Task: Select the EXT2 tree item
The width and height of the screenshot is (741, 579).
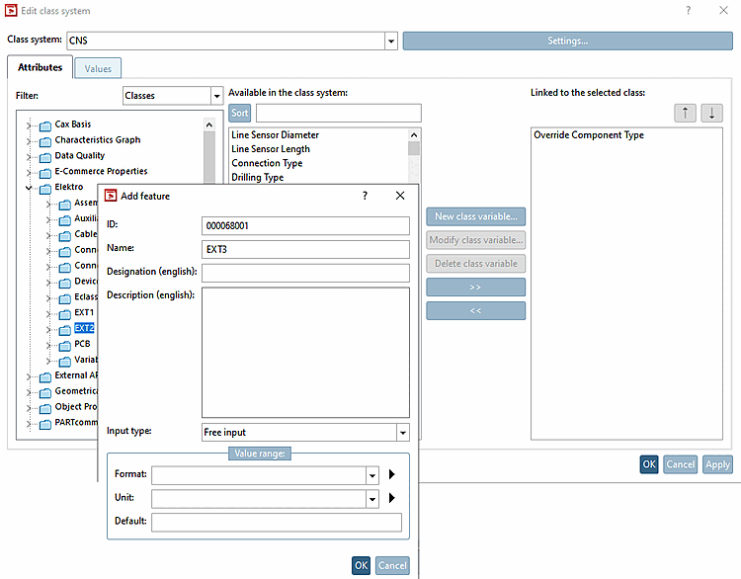Action: (x=84, y=328)
